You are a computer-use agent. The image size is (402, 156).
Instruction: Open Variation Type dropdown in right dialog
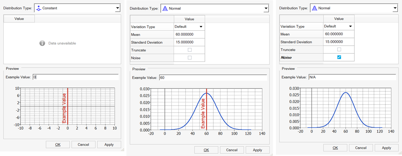(350, 26)
